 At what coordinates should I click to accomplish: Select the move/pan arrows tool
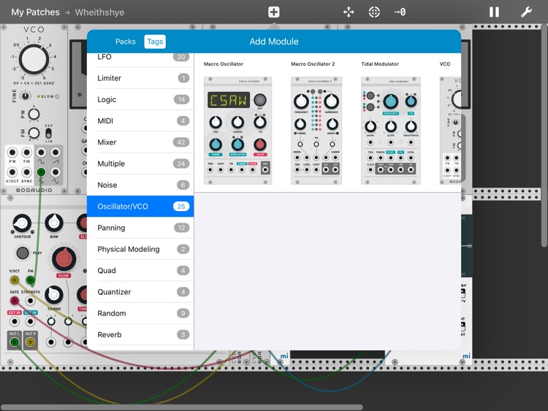(349, 12)
